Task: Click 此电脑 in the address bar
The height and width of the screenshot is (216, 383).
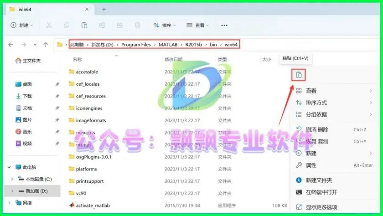Action: pyautogui.click(x=77, y=45)
